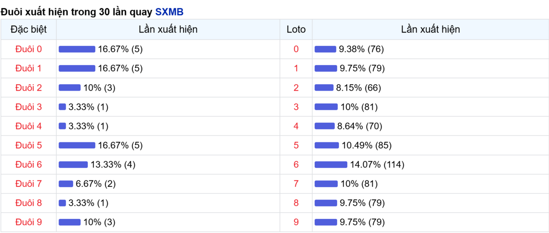Viewport: 549px width, 233px height.
Task: Click the Đuôi 2 label
Action: (28, 87)
